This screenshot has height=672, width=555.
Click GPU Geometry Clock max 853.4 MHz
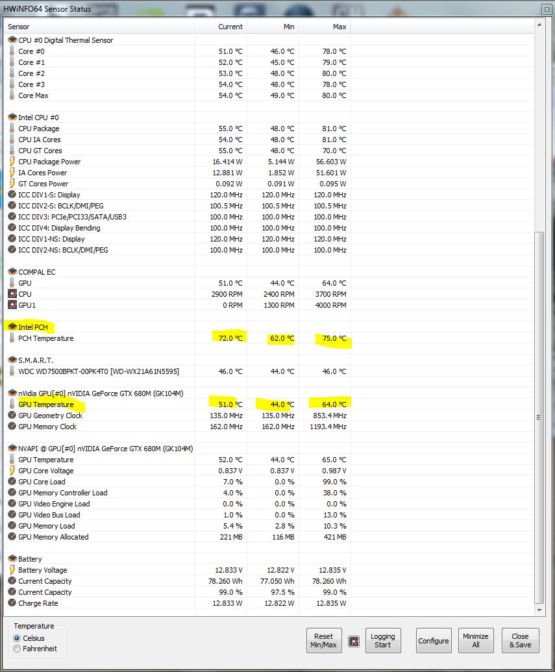click(x=330, y=416)
